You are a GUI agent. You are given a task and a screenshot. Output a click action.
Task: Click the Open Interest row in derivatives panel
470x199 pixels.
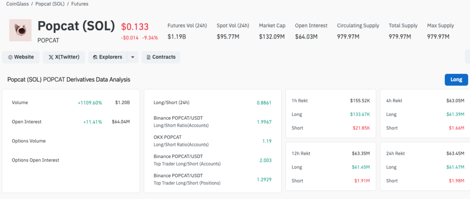tap(70, 122)
